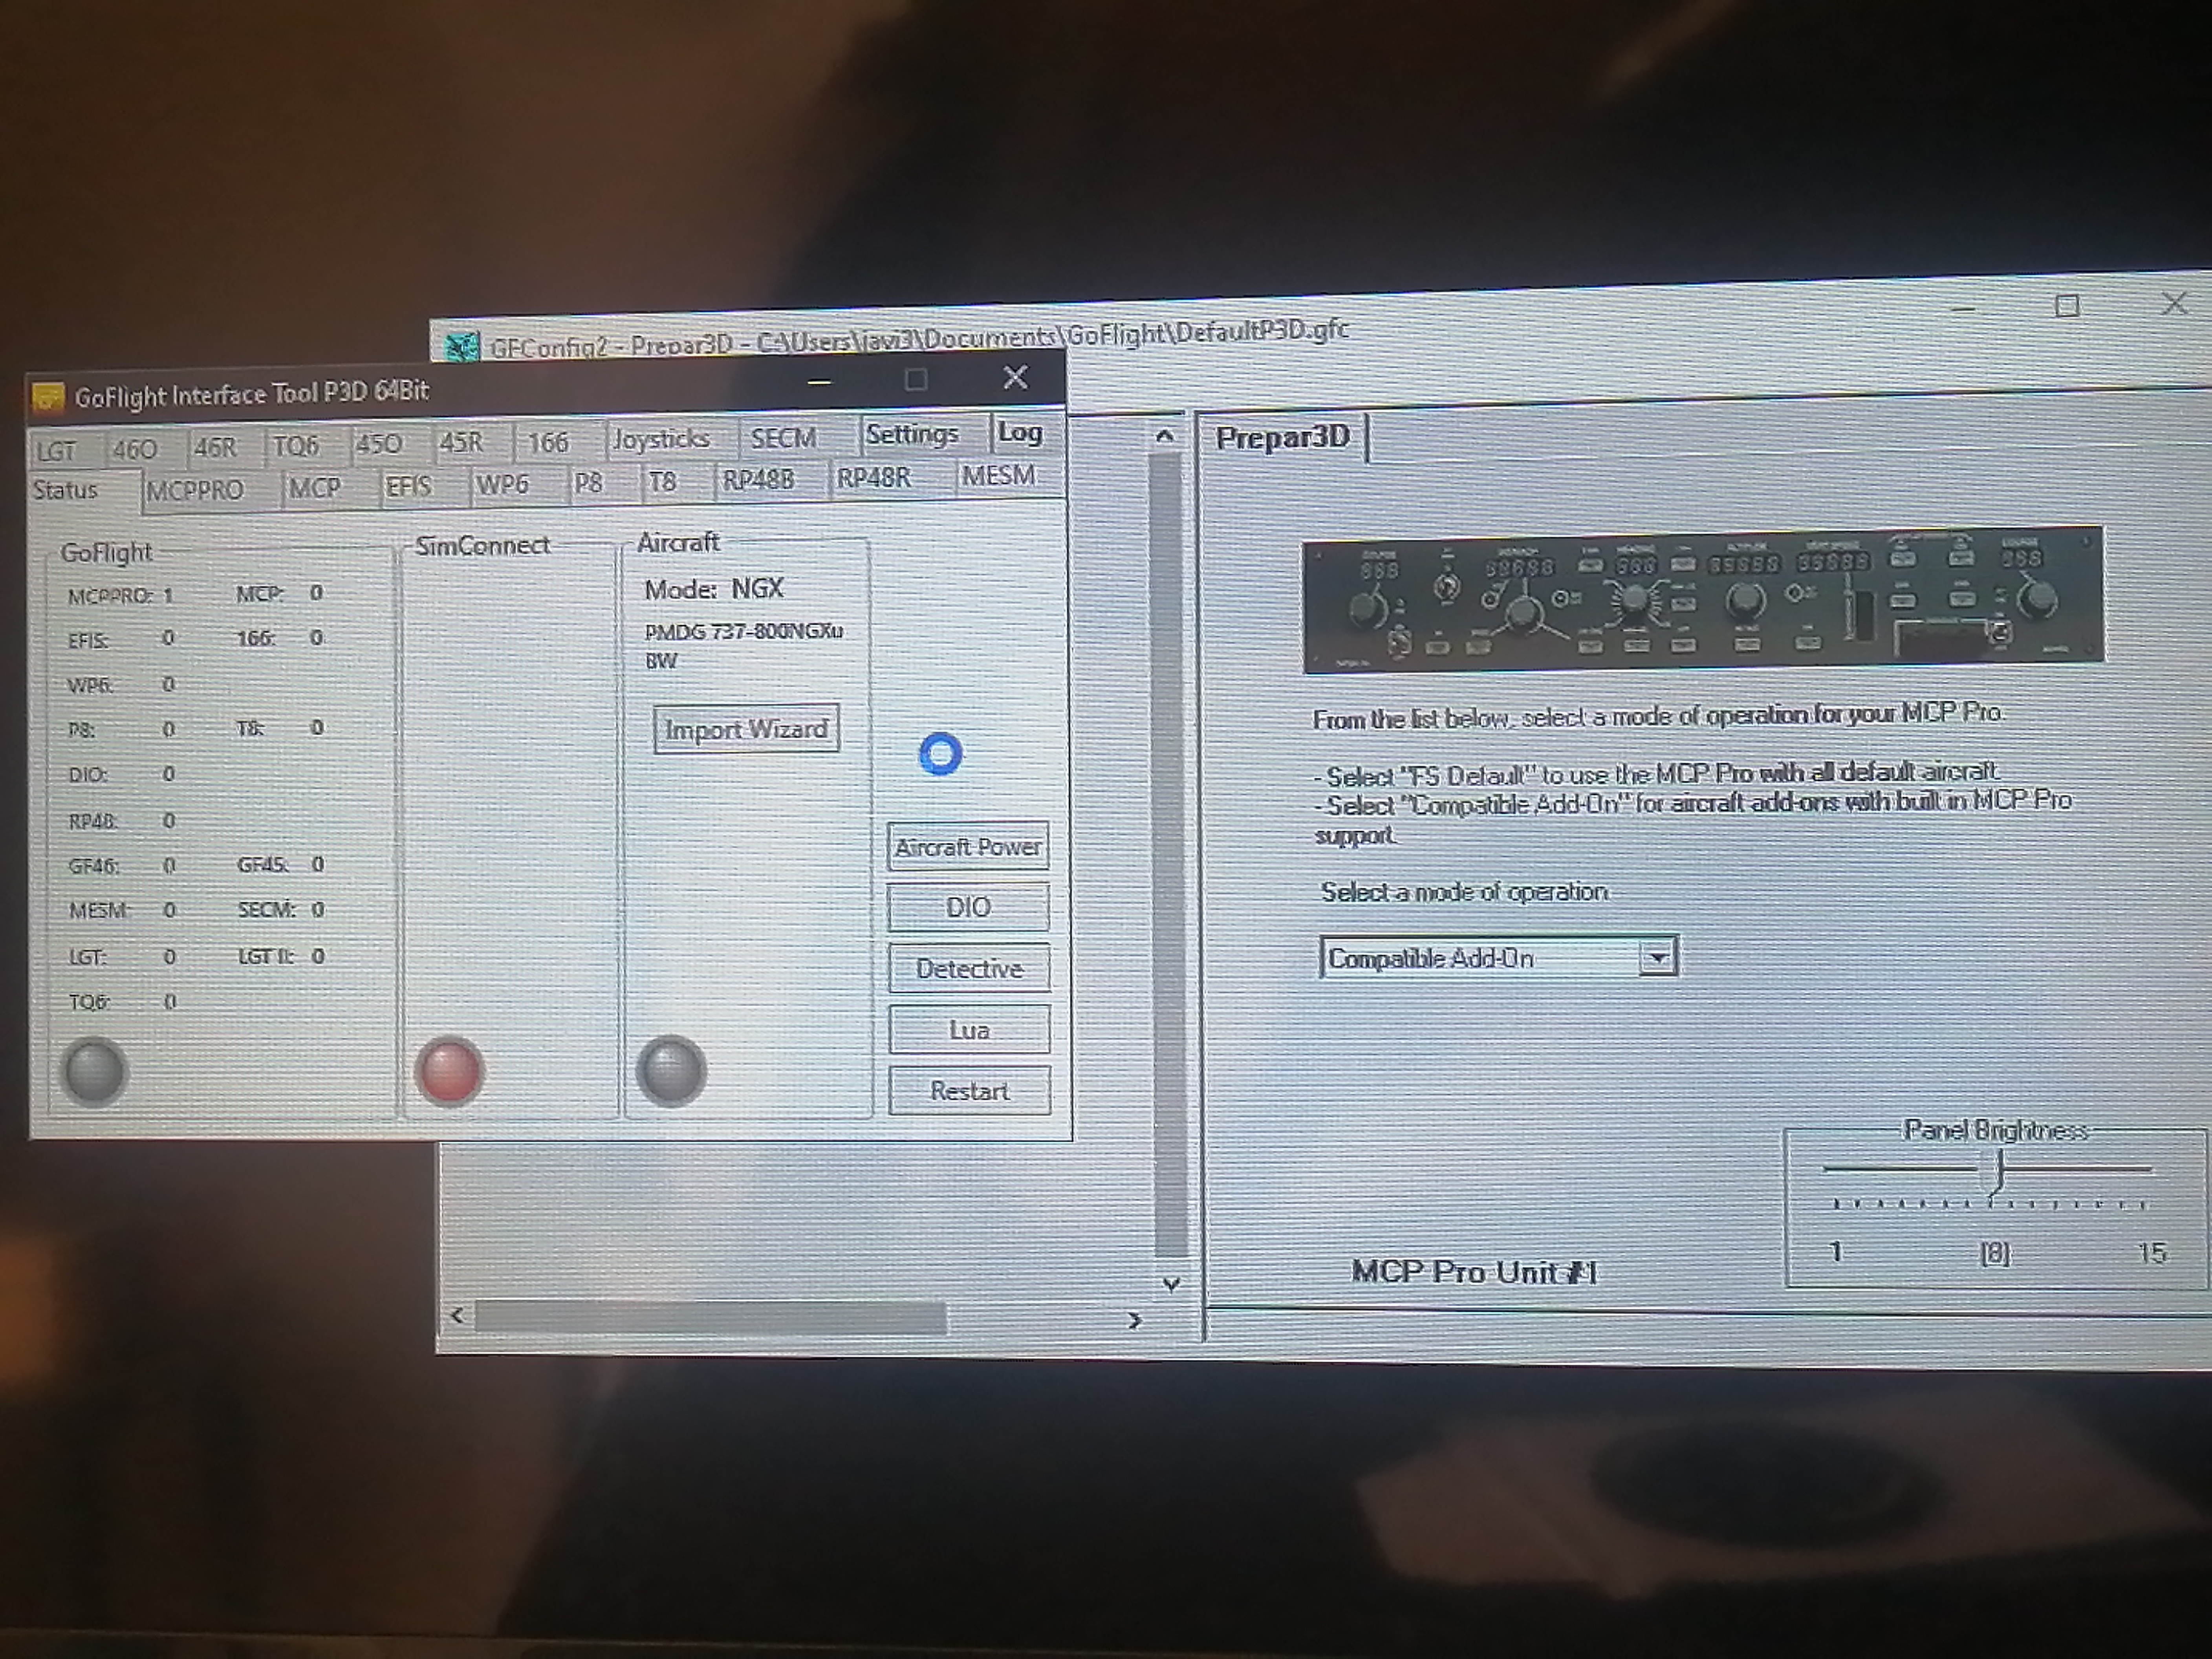Viewport: 2212px width, 1659px height.
Task: Switch to the Settings tab
Action: (912, 434)
